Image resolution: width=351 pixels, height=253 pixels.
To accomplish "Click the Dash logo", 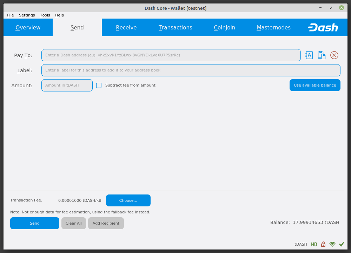I will pos(323,27).
